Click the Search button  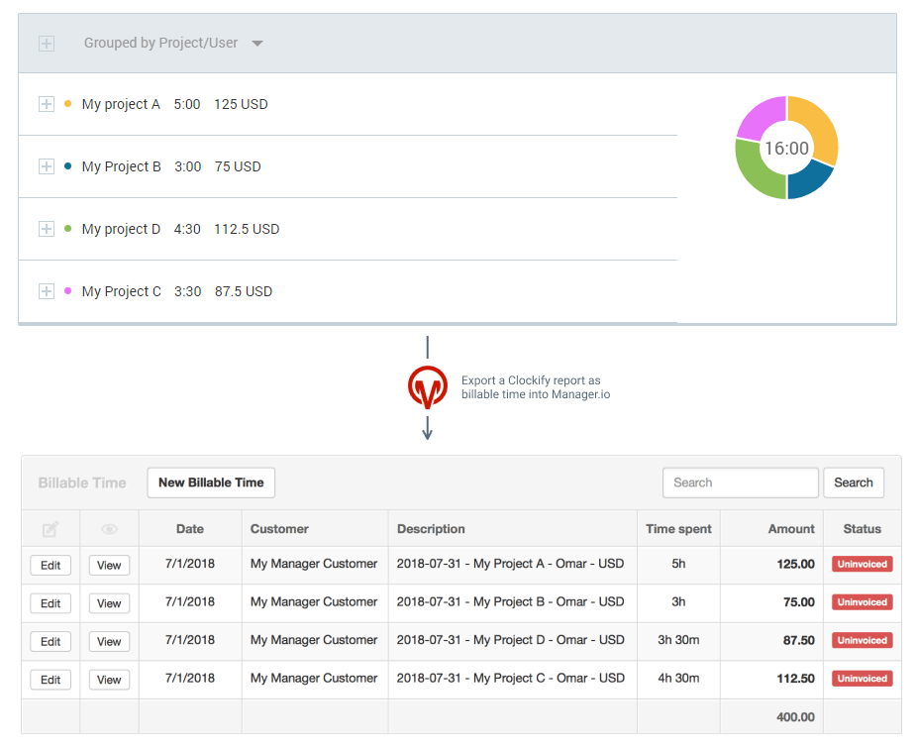854,482
